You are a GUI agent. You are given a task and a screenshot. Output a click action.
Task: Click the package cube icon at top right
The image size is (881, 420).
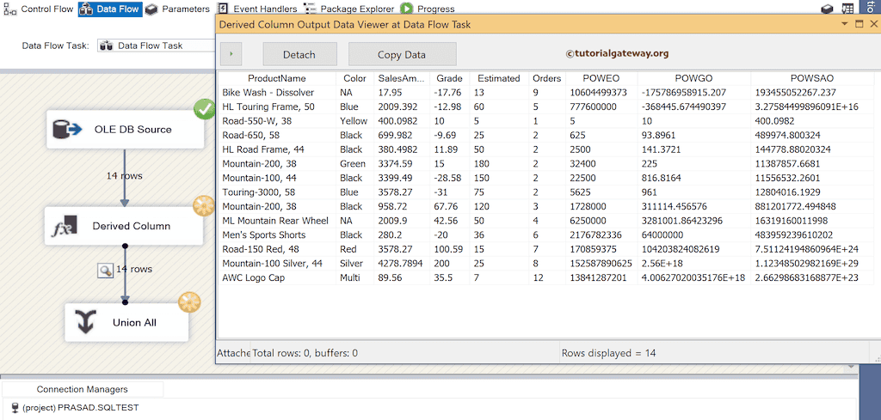pyautogui.click(x=827, y=9)
